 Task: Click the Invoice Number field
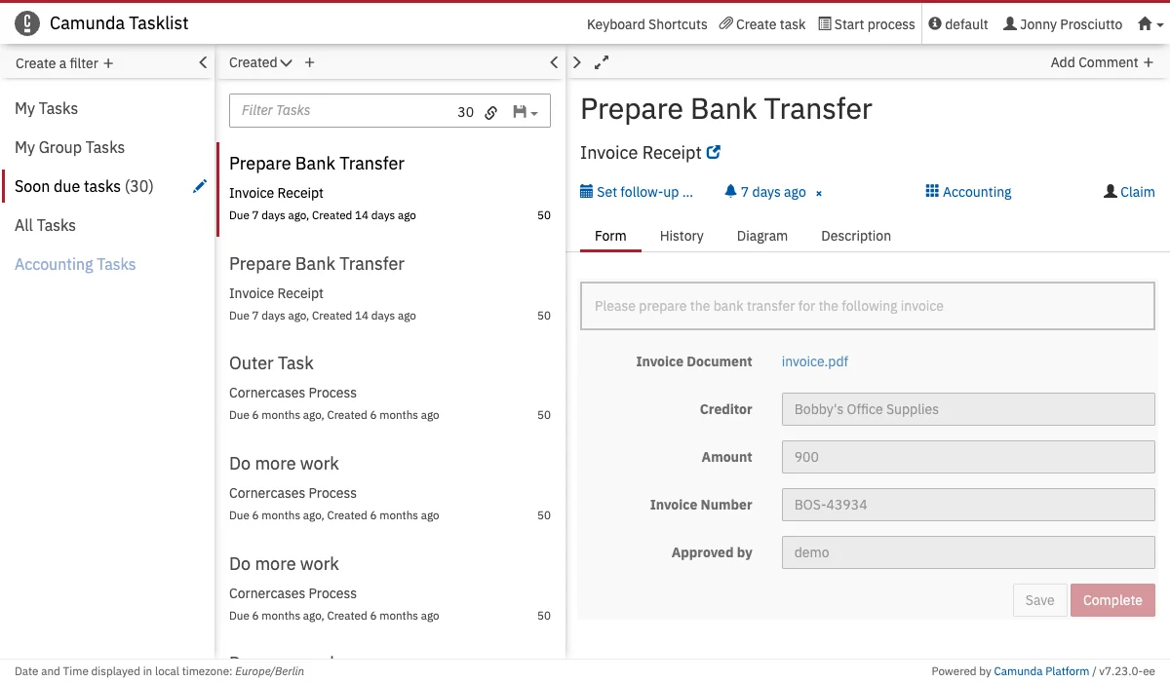pyautogui.click(x=968, y=505)
